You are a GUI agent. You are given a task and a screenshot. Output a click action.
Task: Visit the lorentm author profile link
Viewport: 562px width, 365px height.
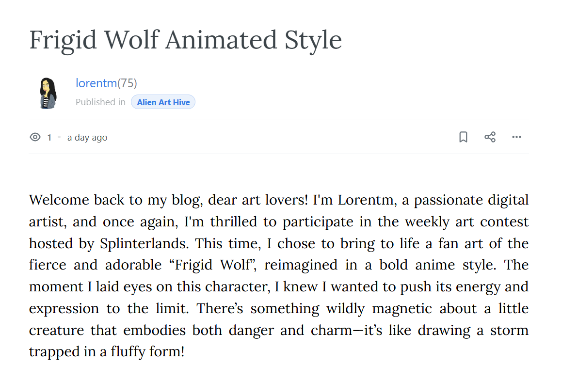(96, 83)
